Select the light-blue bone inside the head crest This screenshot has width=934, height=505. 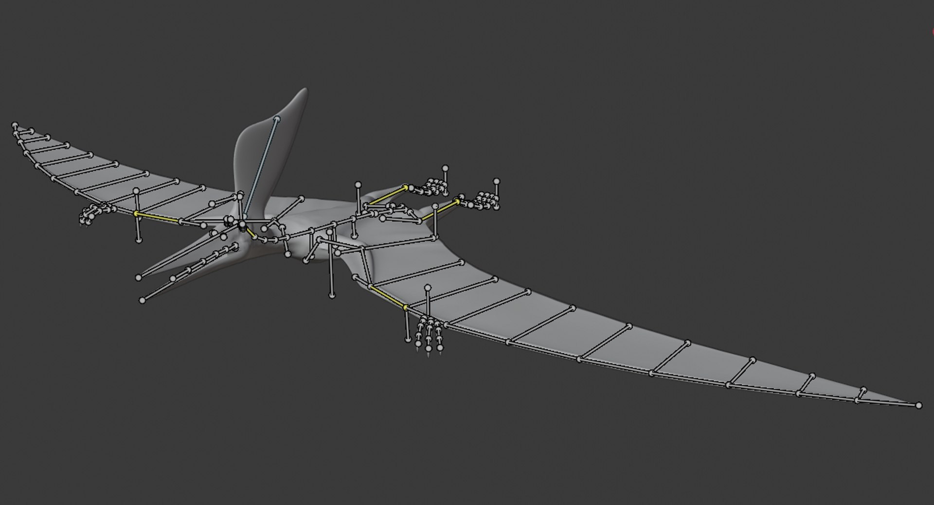261,168
